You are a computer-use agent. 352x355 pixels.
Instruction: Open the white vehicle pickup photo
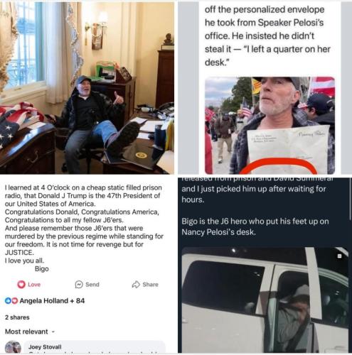point(265,300)
